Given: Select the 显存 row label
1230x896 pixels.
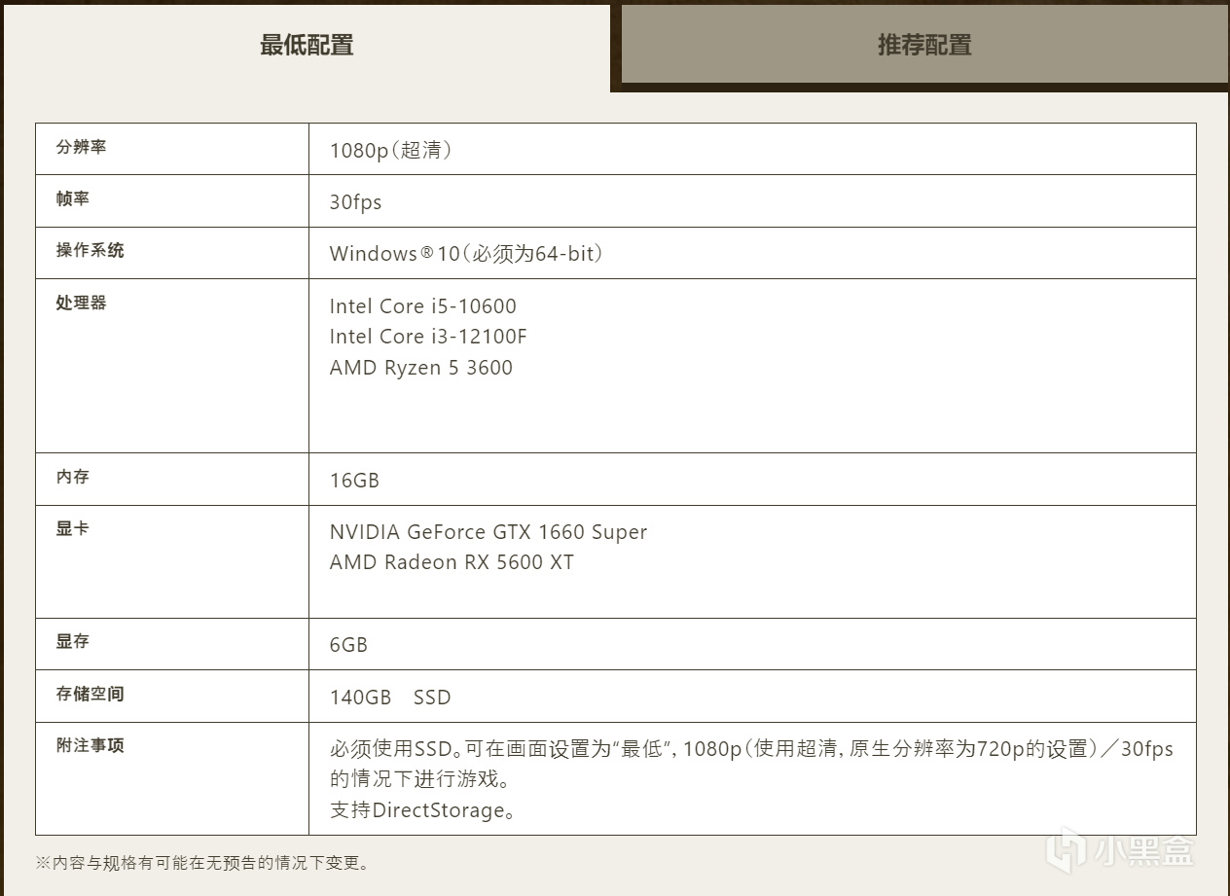Looking at the screenshot, I should (x=73, y=641).
